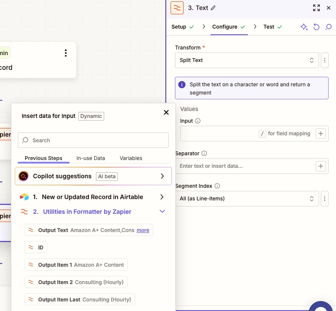Viewport: 336px width, 311px height.
Task: Click info icon beside Separator label
Action: click(x=204, y=154)
